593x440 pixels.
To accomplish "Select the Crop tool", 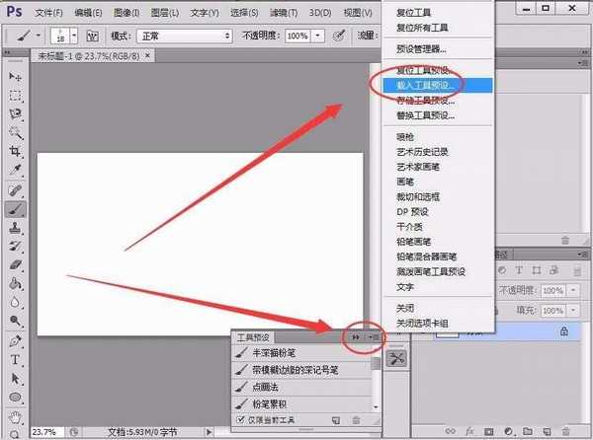I will click(x=16, y=151).
